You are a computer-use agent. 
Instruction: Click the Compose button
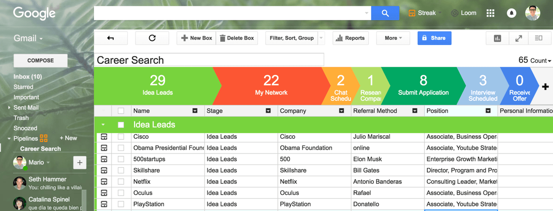[x=41, y=61]
